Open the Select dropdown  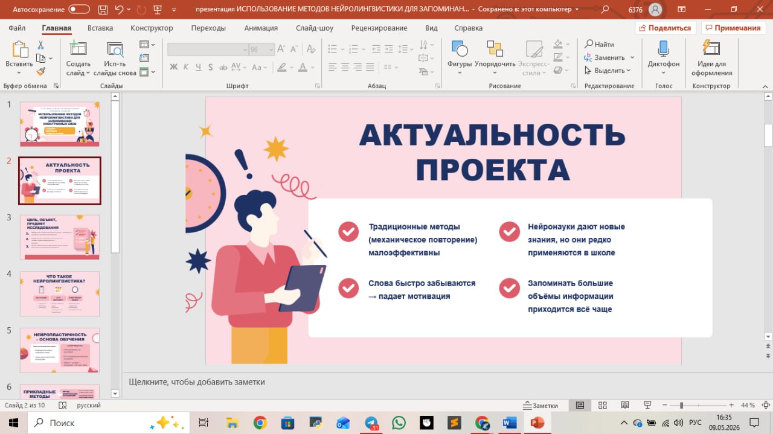pyautogui.click(x=608, y=71)
